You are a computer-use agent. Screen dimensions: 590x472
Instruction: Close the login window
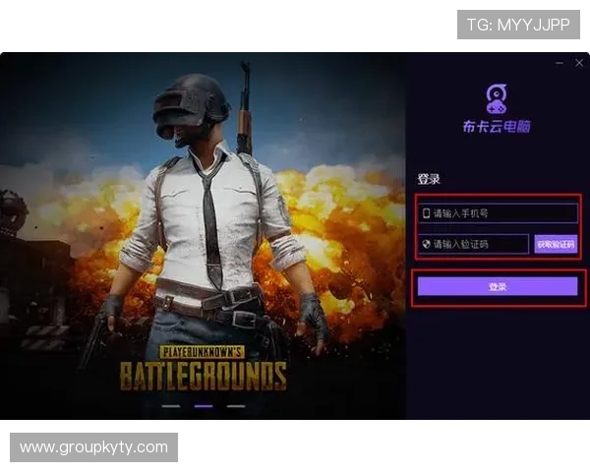click(x=579, y=63)
